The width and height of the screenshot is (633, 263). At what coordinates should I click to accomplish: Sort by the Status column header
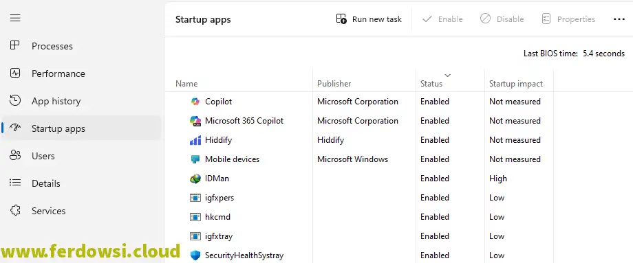[431, 84]
